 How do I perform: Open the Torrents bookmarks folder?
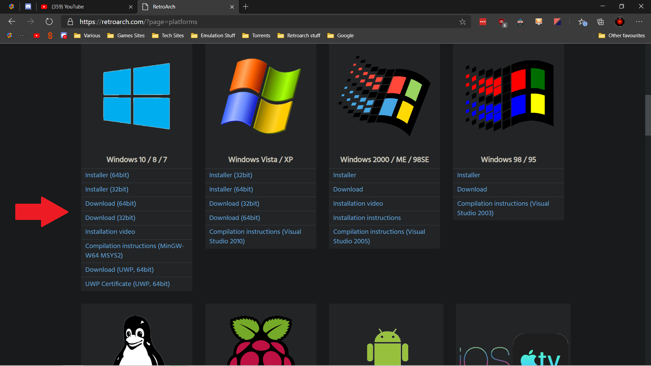point(256,36)
